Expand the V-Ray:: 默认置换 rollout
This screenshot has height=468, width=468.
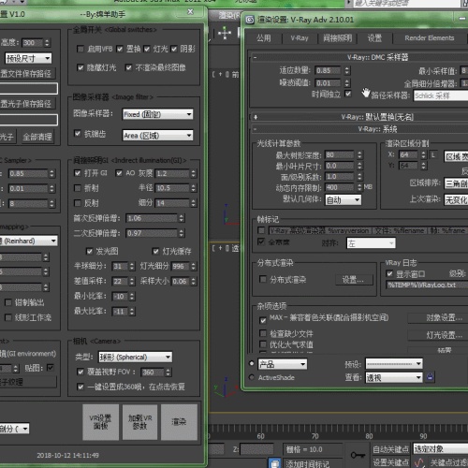358,117
